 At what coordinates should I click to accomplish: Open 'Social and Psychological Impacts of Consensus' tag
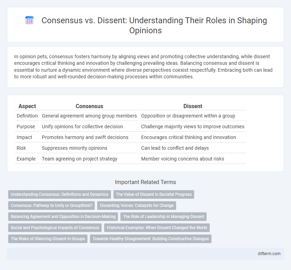[x=55, y=228]
